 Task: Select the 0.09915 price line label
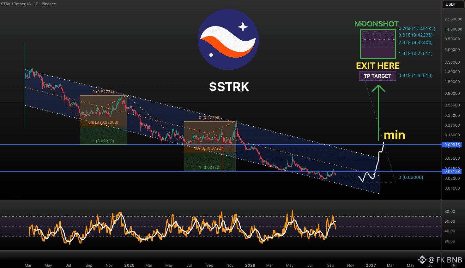point(452,145)
